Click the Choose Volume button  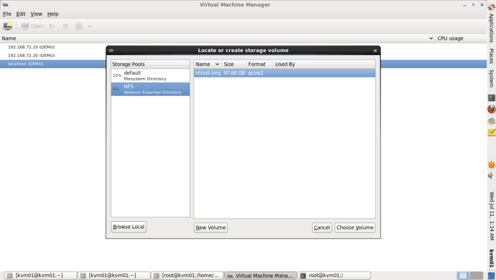pos(355,227)
